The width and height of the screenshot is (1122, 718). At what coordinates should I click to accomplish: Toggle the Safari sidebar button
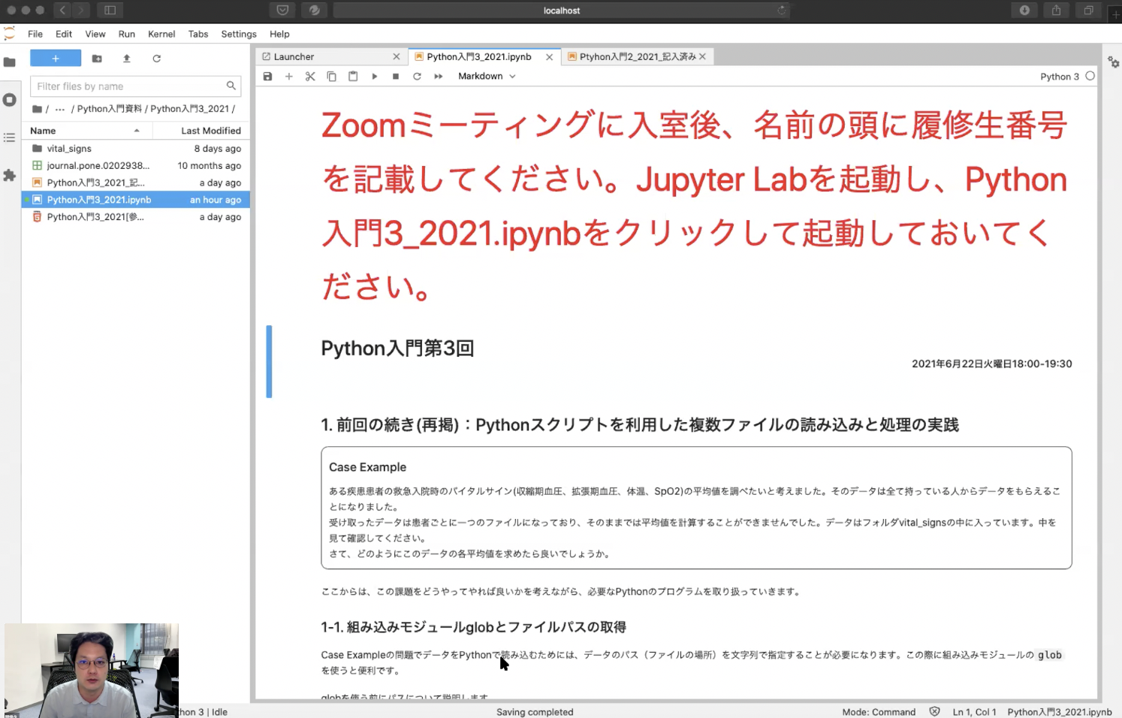click(110, 11)
